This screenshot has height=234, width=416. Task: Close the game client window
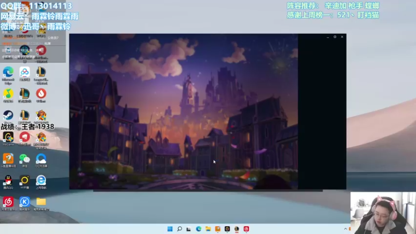[342, 37]
